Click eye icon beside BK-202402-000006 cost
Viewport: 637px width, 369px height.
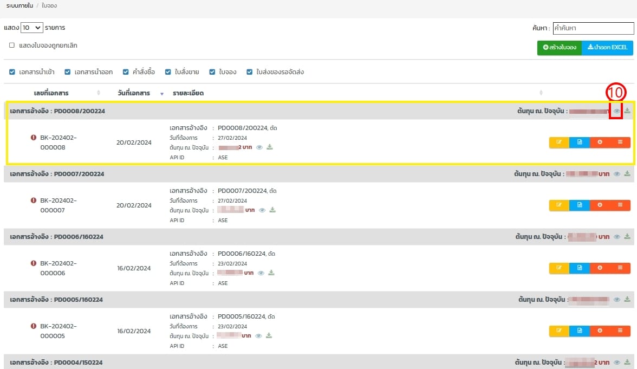[x=262, y=273]
